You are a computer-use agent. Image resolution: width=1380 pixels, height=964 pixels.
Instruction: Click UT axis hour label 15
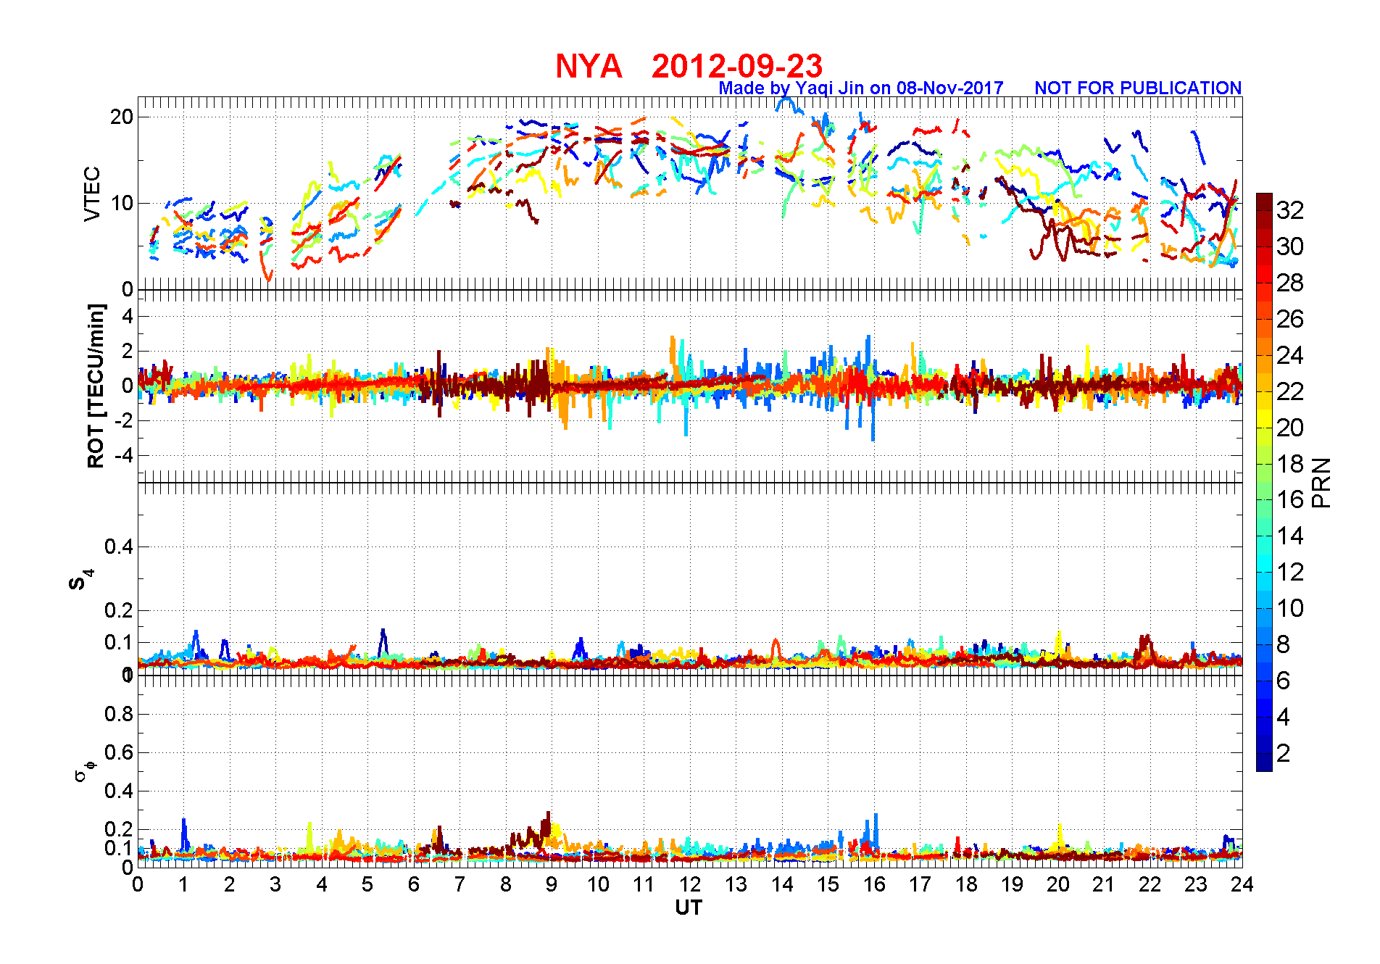(x=828, y=884)
